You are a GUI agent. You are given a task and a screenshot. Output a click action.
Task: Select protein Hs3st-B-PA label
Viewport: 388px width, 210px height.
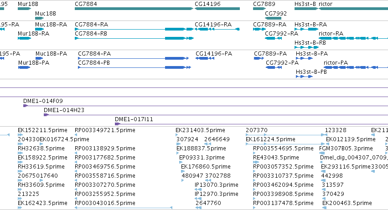pos(312,54)
